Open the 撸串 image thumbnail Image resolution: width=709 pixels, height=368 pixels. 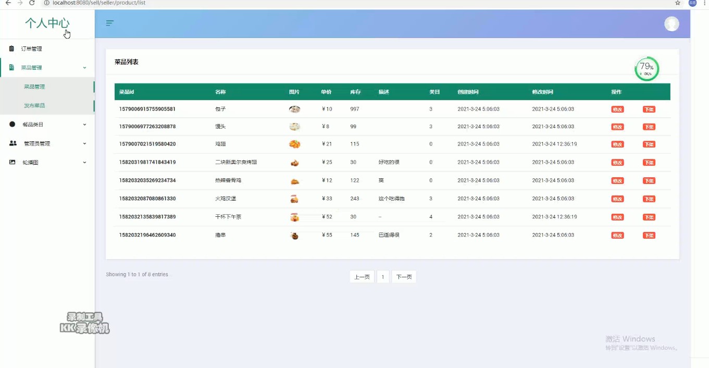tap(295, 236)
